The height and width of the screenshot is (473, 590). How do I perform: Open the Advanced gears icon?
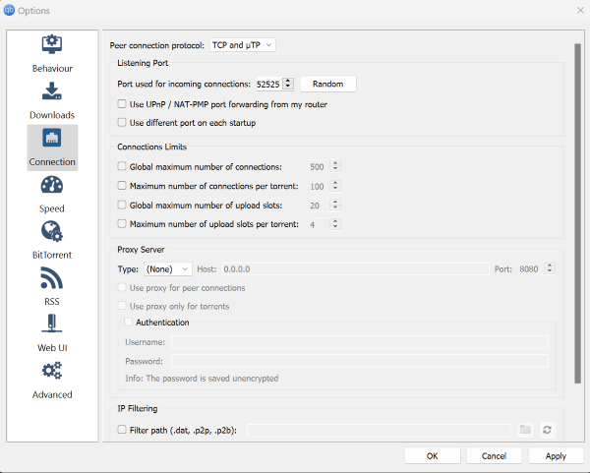[x=52, y=371]
